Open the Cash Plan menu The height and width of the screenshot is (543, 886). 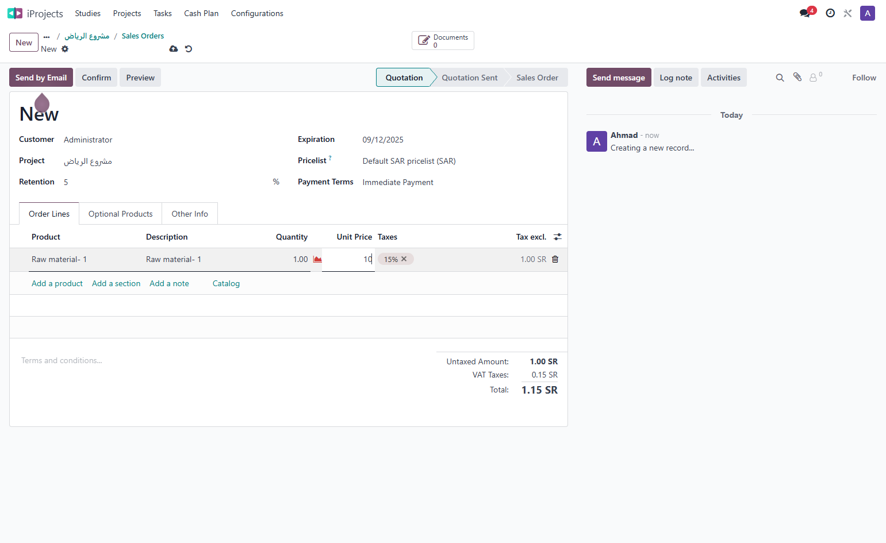pyautogui.click(x=201, y=13)
